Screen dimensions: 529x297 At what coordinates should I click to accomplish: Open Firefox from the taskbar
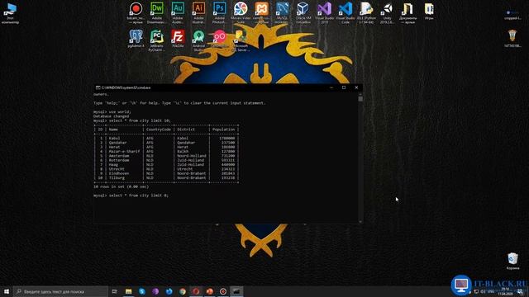169,291
